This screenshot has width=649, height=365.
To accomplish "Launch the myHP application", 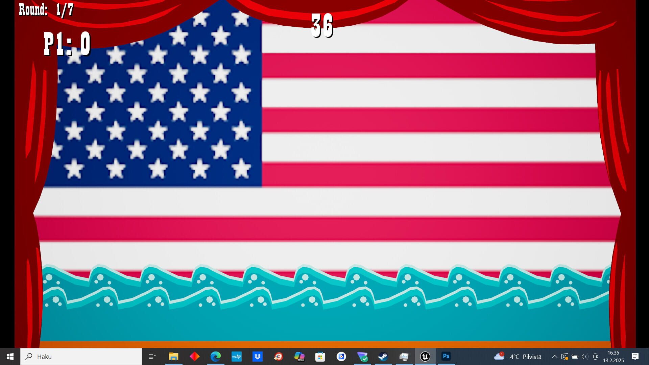I will (x=237, y=357).
